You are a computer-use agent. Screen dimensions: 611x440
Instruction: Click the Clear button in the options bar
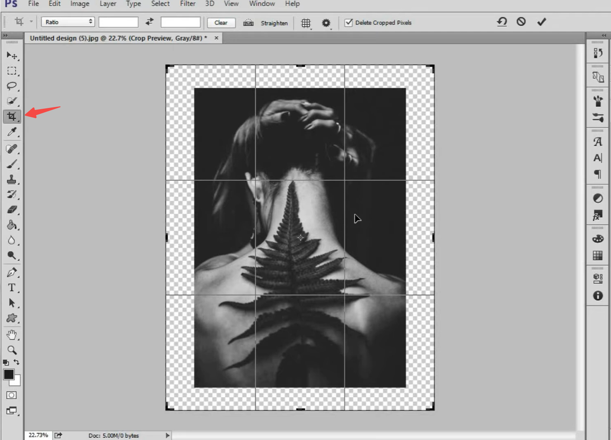(221, 22)
